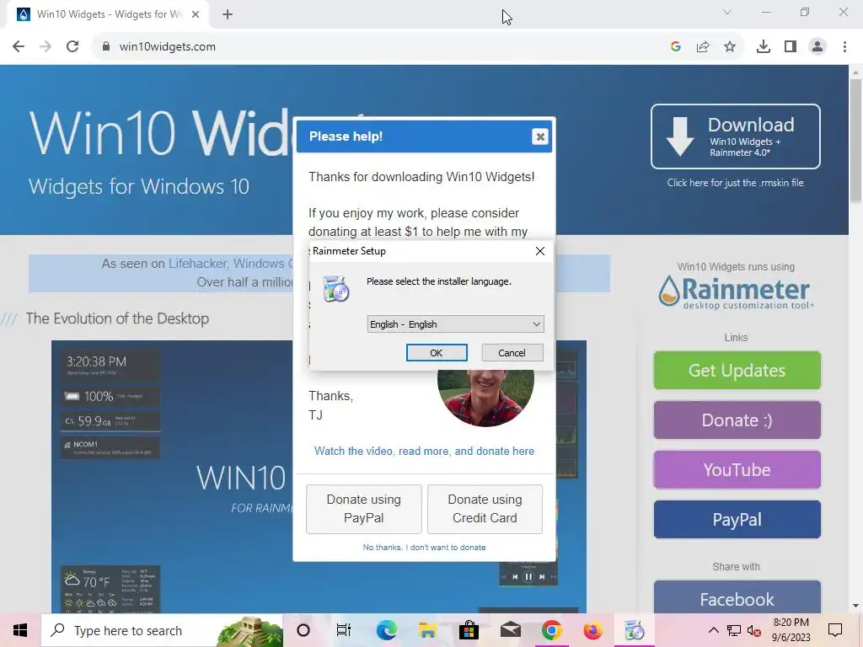Viewport: 863px width, 647px height.
Task: Close the Rainmeter Setup dialog
Action: pos(540,251)
